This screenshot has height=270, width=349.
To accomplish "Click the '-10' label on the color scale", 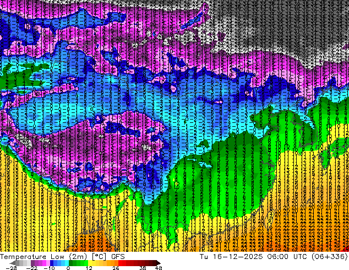I will tap(49, 268).
